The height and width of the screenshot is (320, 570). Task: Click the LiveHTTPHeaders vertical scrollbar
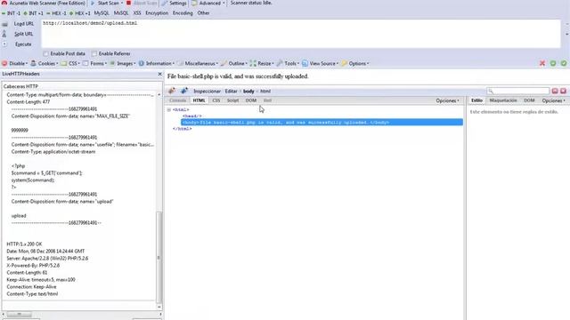(x=159, y=257)
